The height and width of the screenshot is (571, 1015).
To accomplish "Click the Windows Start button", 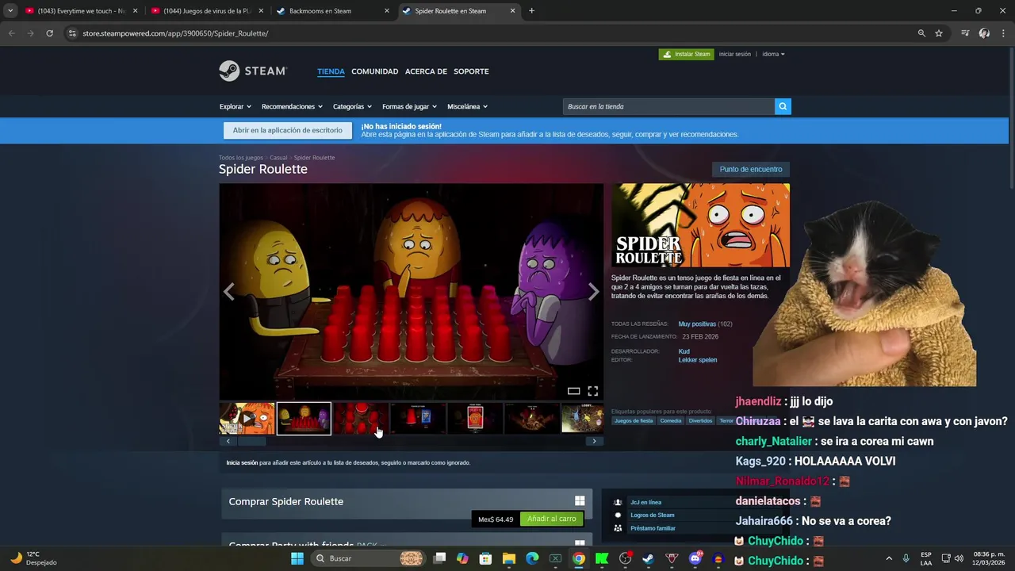I will click(297, 558).
